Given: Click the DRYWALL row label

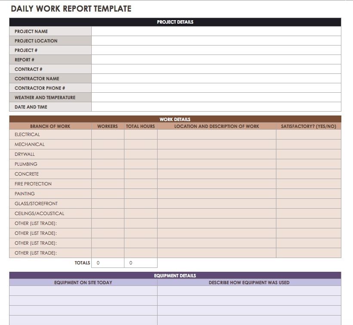Looking at the screenshot, I should pos(25,154).
